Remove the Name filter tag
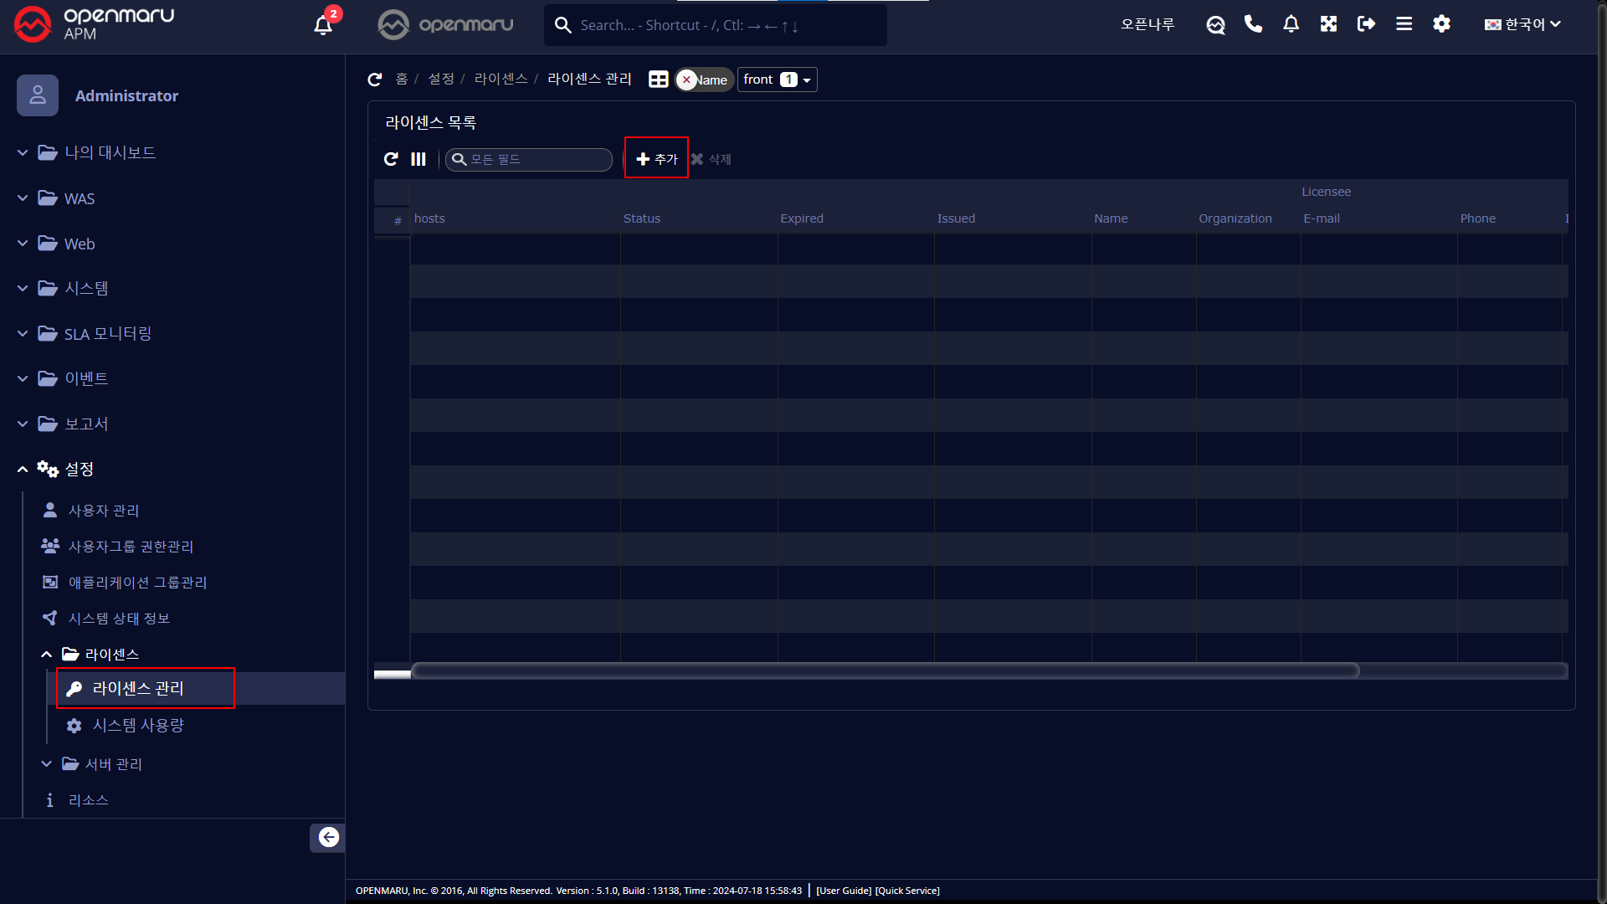The height and width of the screenshot is (904, 1607). (686, 80)
